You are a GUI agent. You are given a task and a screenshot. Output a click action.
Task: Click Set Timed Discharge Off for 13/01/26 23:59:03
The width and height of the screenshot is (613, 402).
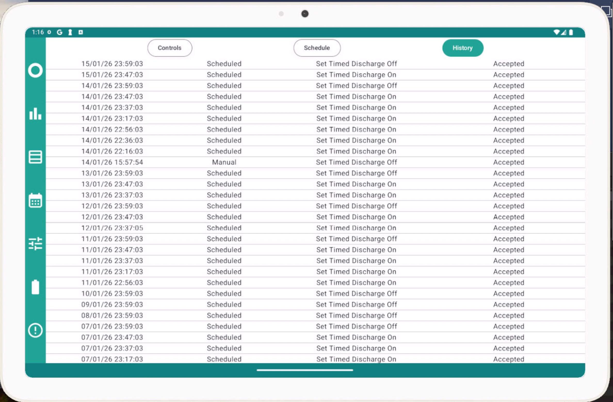(x=357, y=173)
